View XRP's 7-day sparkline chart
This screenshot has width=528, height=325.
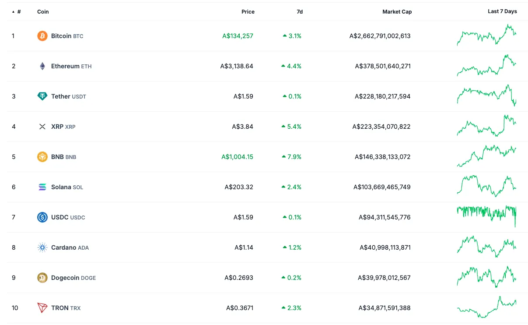tap(486, 126)
